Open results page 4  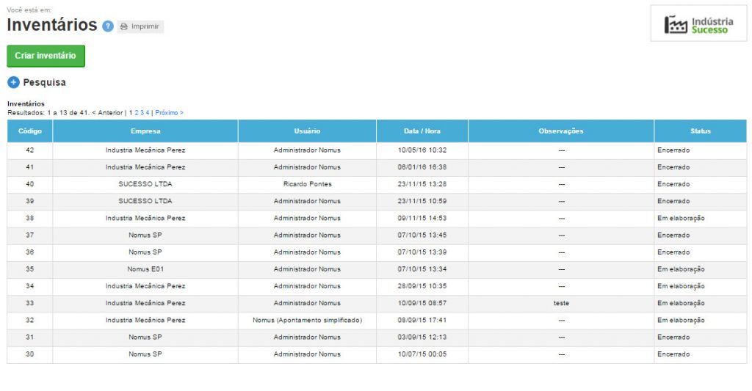pos(147,113)
